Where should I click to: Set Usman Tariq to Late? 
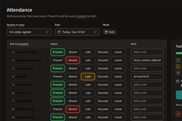pos(88,93)
